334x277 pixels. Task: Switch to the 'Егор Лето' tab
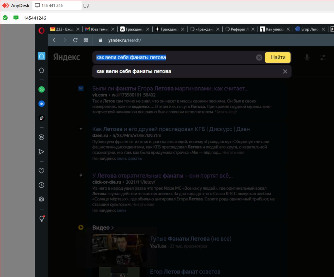click(x=307, y=29)
